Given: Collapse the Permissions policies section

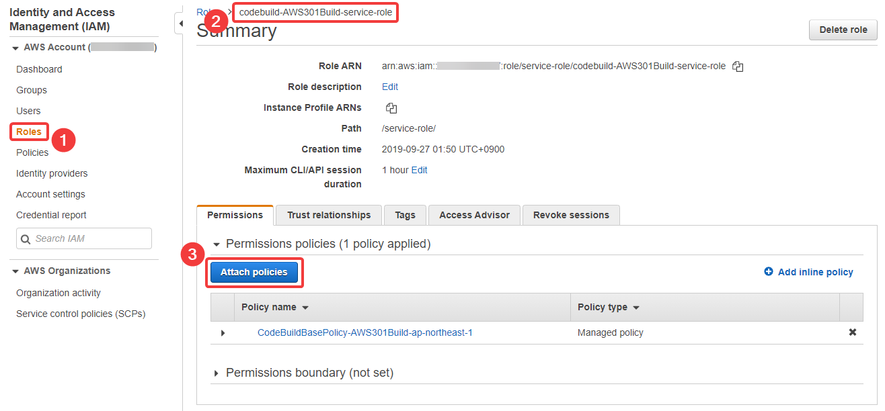Looking at the screenshot, I should pyautogui.click(x=217, y=244).
